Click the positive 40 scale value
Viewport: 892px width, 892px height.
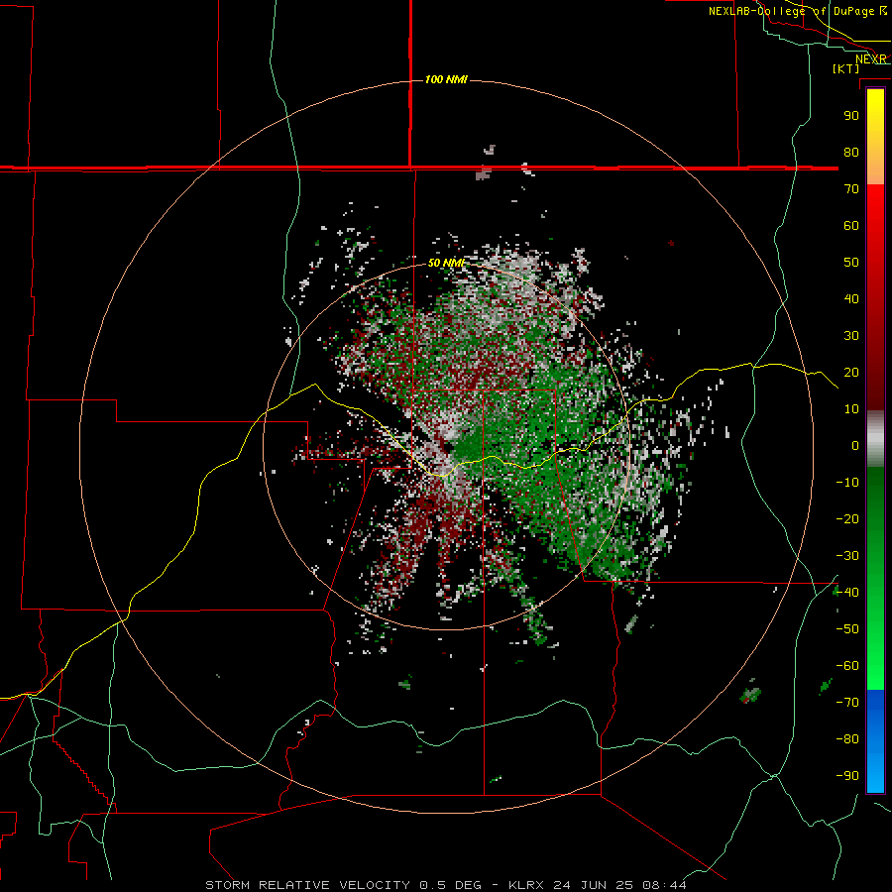851,299
